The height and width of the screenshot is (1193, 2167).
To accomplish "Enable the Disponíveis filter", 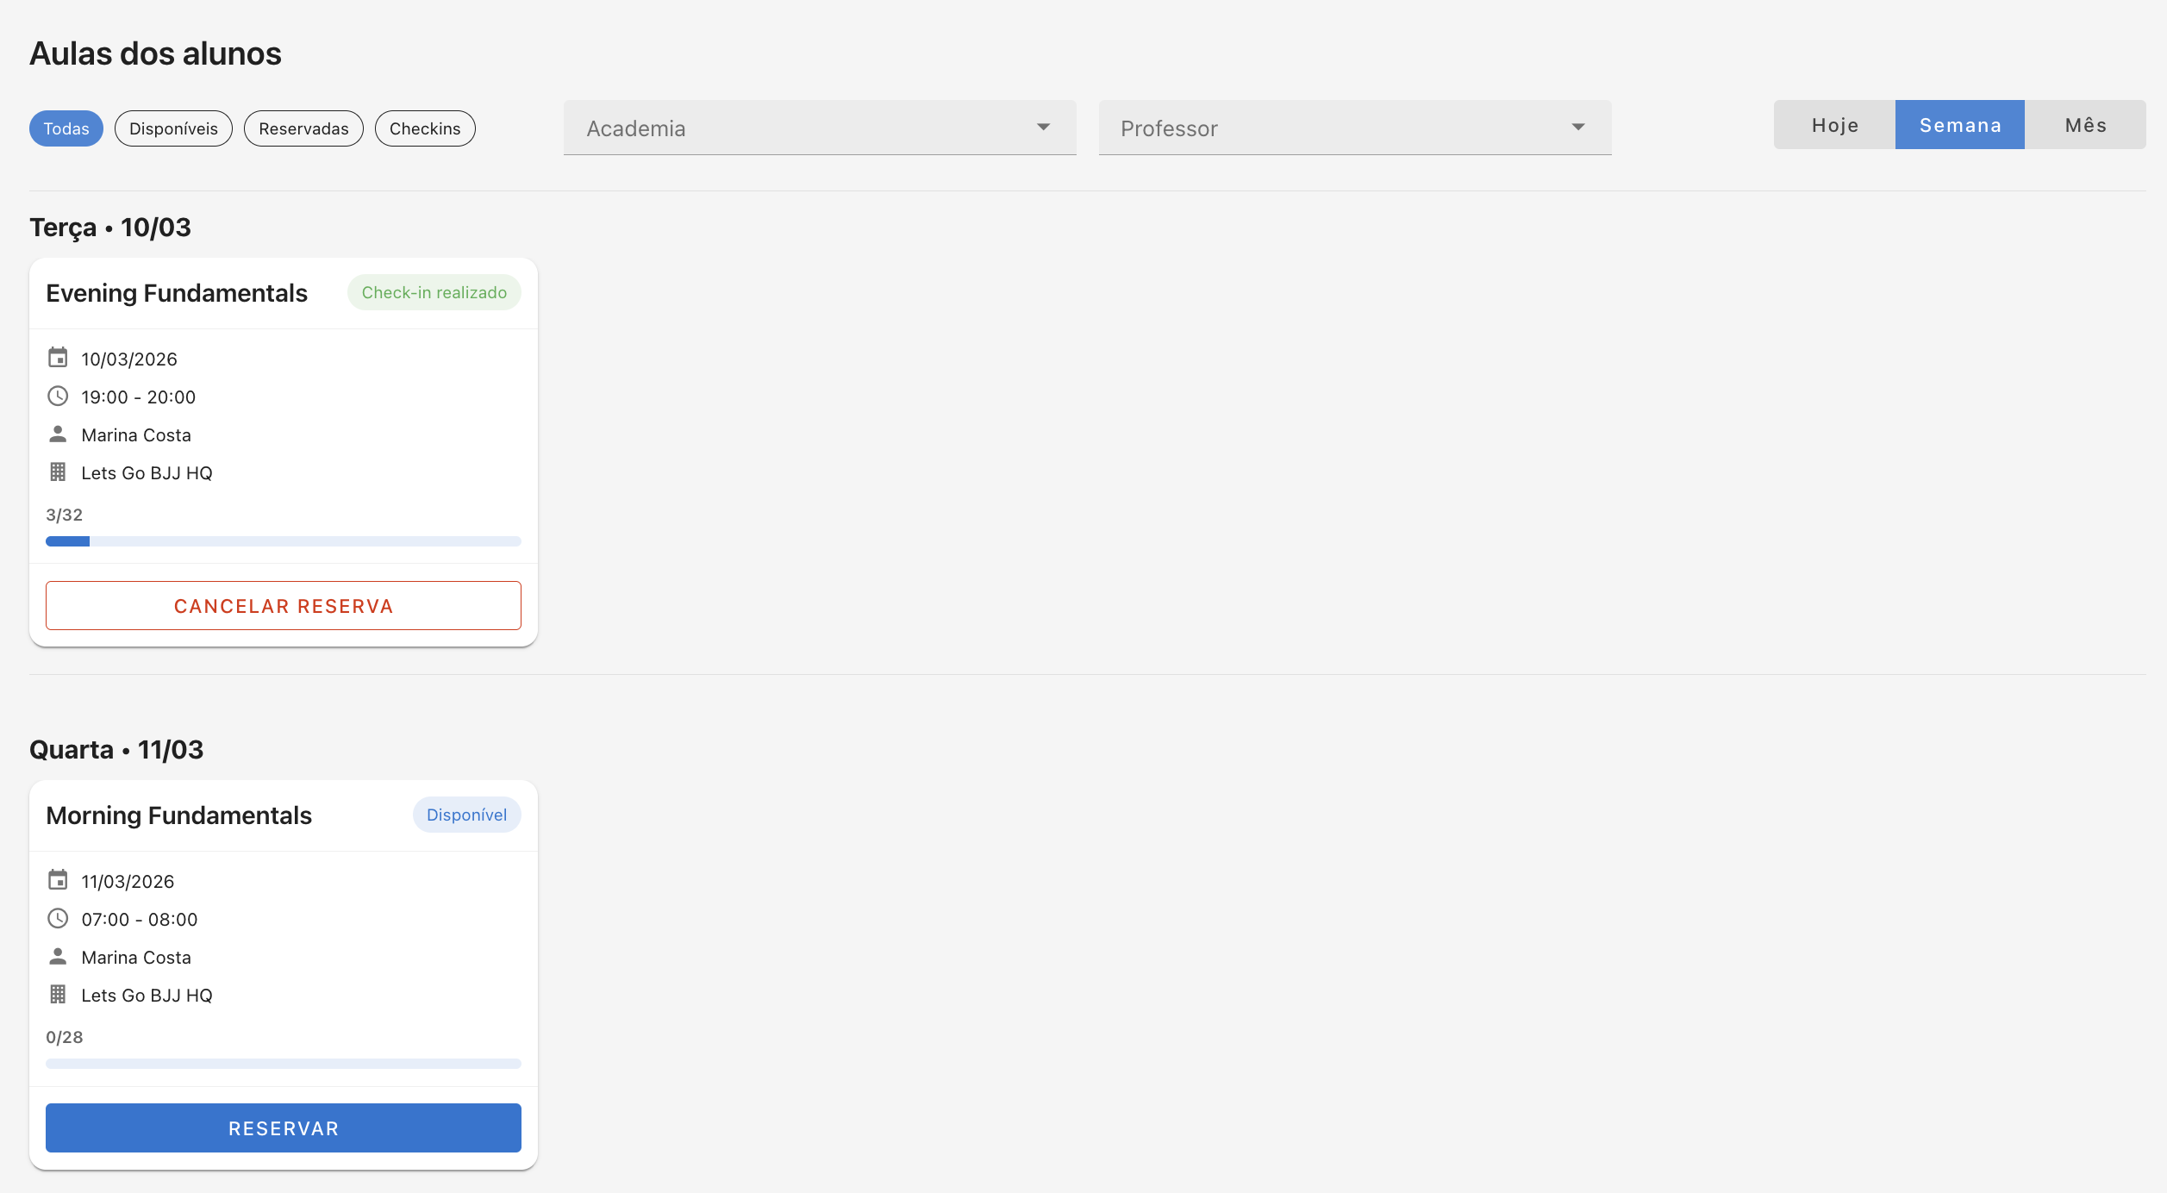I will [x=173, y=128].
